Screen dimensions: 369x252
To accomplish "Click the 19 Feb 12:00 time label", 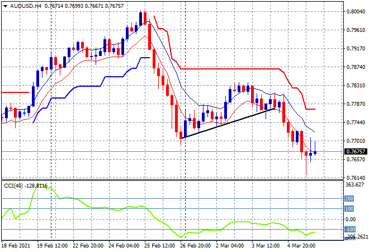I will click(x=52, y=245).
